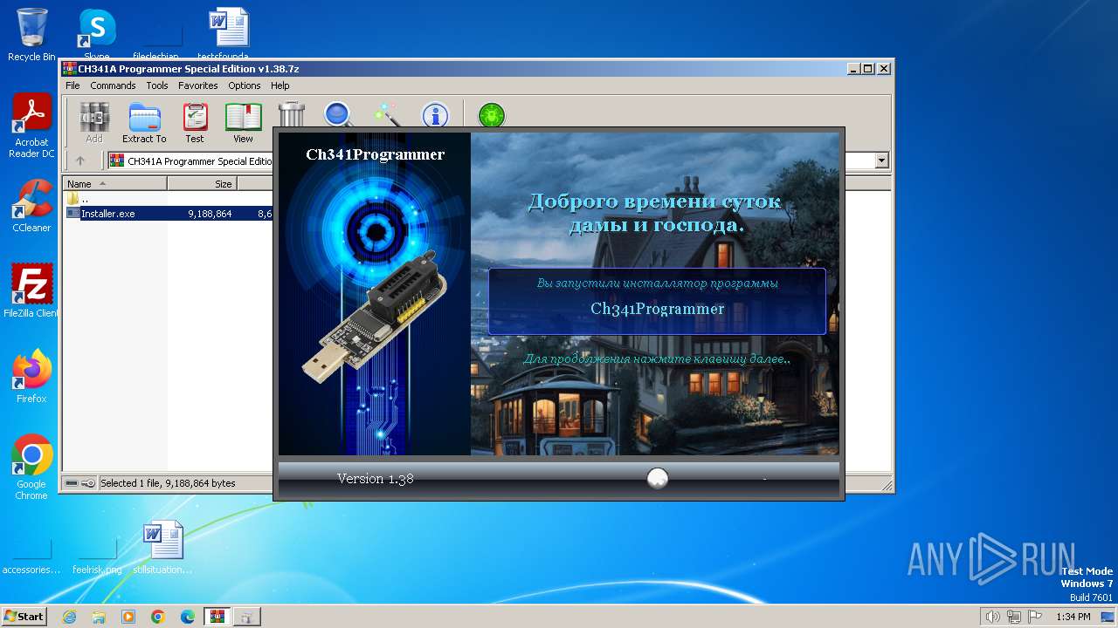The image size is (1118, 628).
Task: Open the Options menu
Action: pos(245,85)
